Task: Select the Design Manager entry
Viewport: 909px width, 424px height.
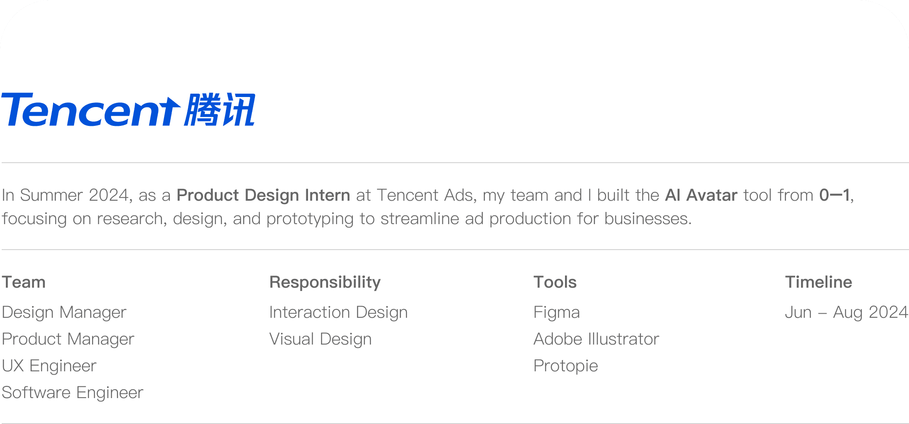Action: point(64,312)
